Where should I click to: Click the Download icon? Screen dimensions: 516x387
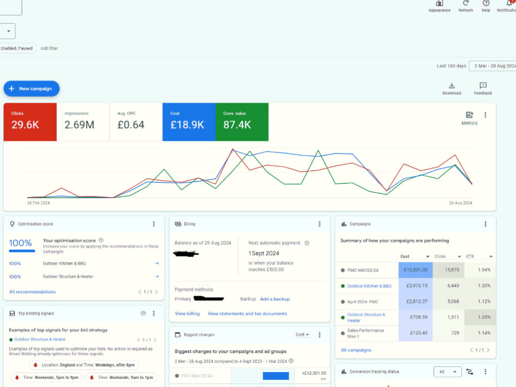(x=451, y=86)
